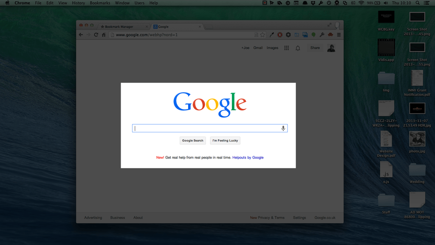Show the Notification Center list icon

point(427,3)
